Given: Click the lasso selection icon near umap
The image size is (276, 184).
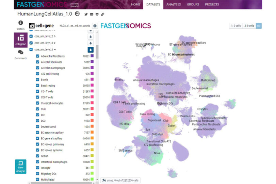Looking at the screenshot, I should pos(104,180).
